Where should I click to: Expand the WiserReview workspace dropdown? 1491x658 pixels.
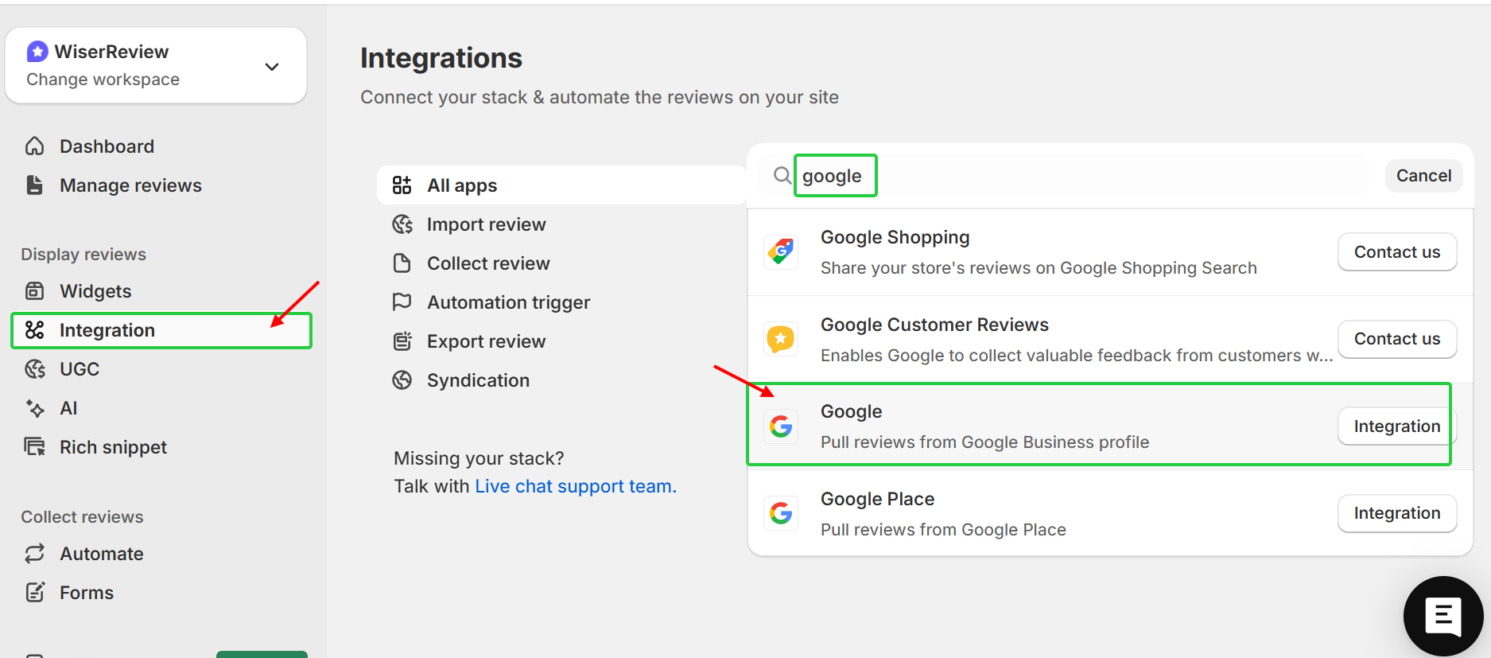[271, 66]
